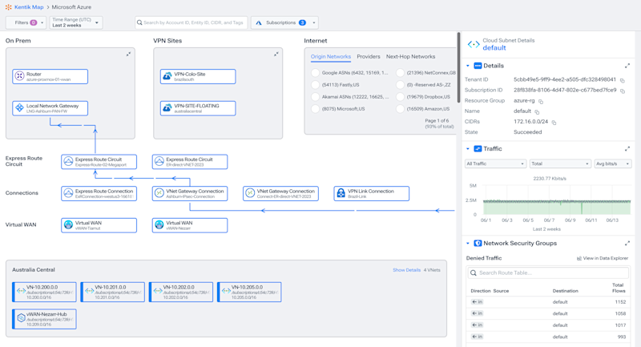Select the Router azure-proxmox node icon
The width and height of the screenshot is (641, 347).
pyautogui.click(x=19, y=76)
